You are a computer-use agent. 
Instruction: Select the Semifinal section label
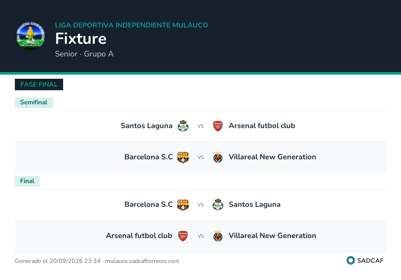click(34, 102)
